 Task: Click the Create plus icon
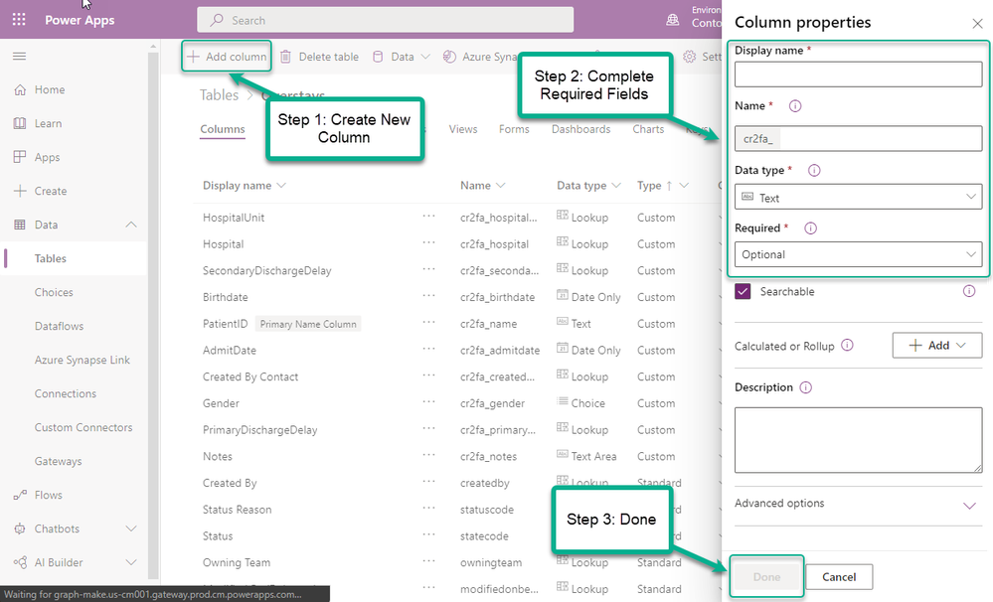coord(20,191)
